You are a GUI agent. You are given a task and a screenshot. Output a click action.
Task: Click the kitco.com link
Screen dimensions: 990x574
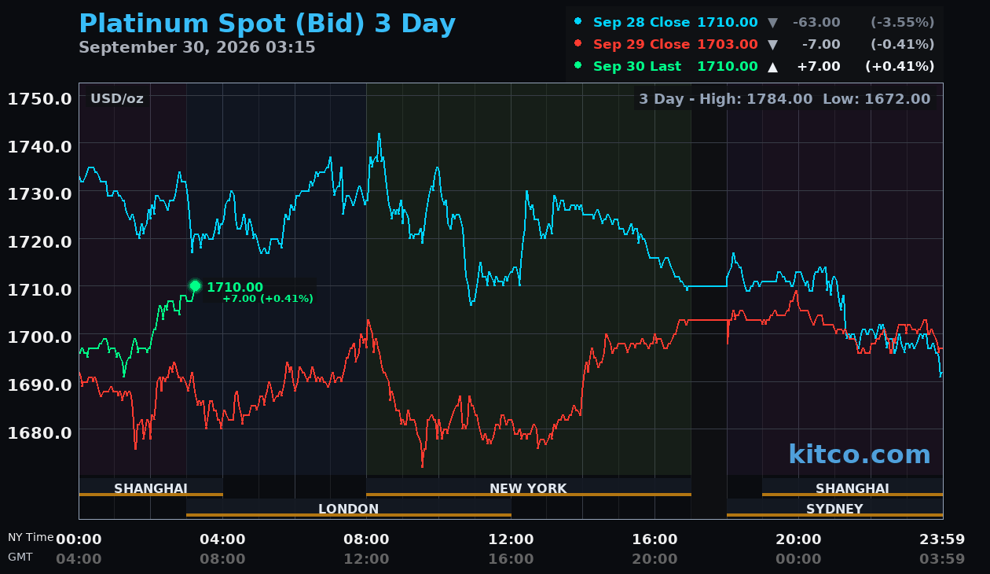click(x=860, y=454)
